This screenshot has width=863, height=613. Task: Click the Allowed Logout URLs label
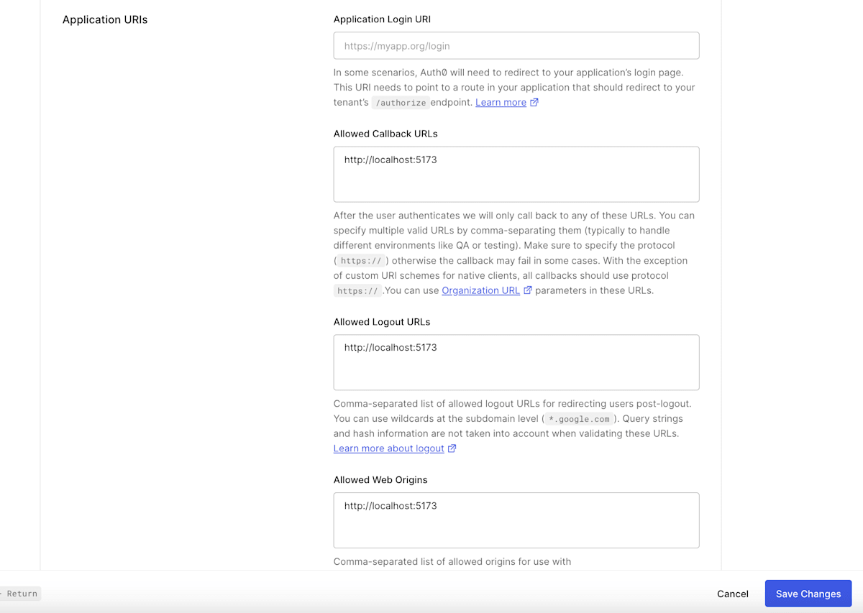pyautogui.click(x=382, y=322)
